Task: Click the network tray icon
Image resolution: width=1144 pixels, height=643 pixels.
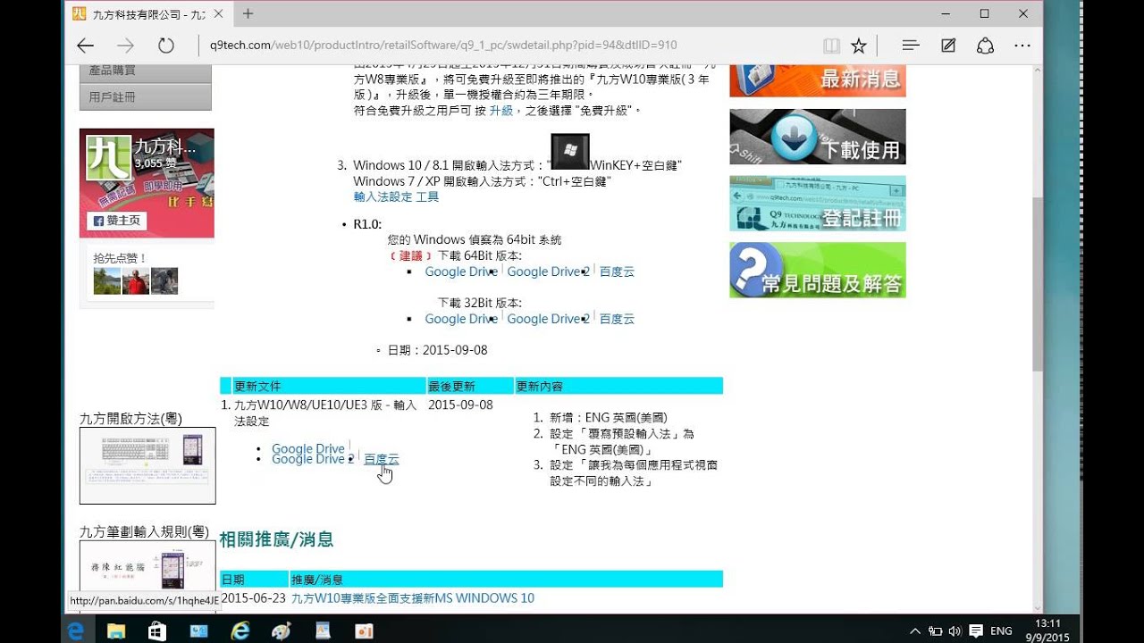Action: pos(935,630)
